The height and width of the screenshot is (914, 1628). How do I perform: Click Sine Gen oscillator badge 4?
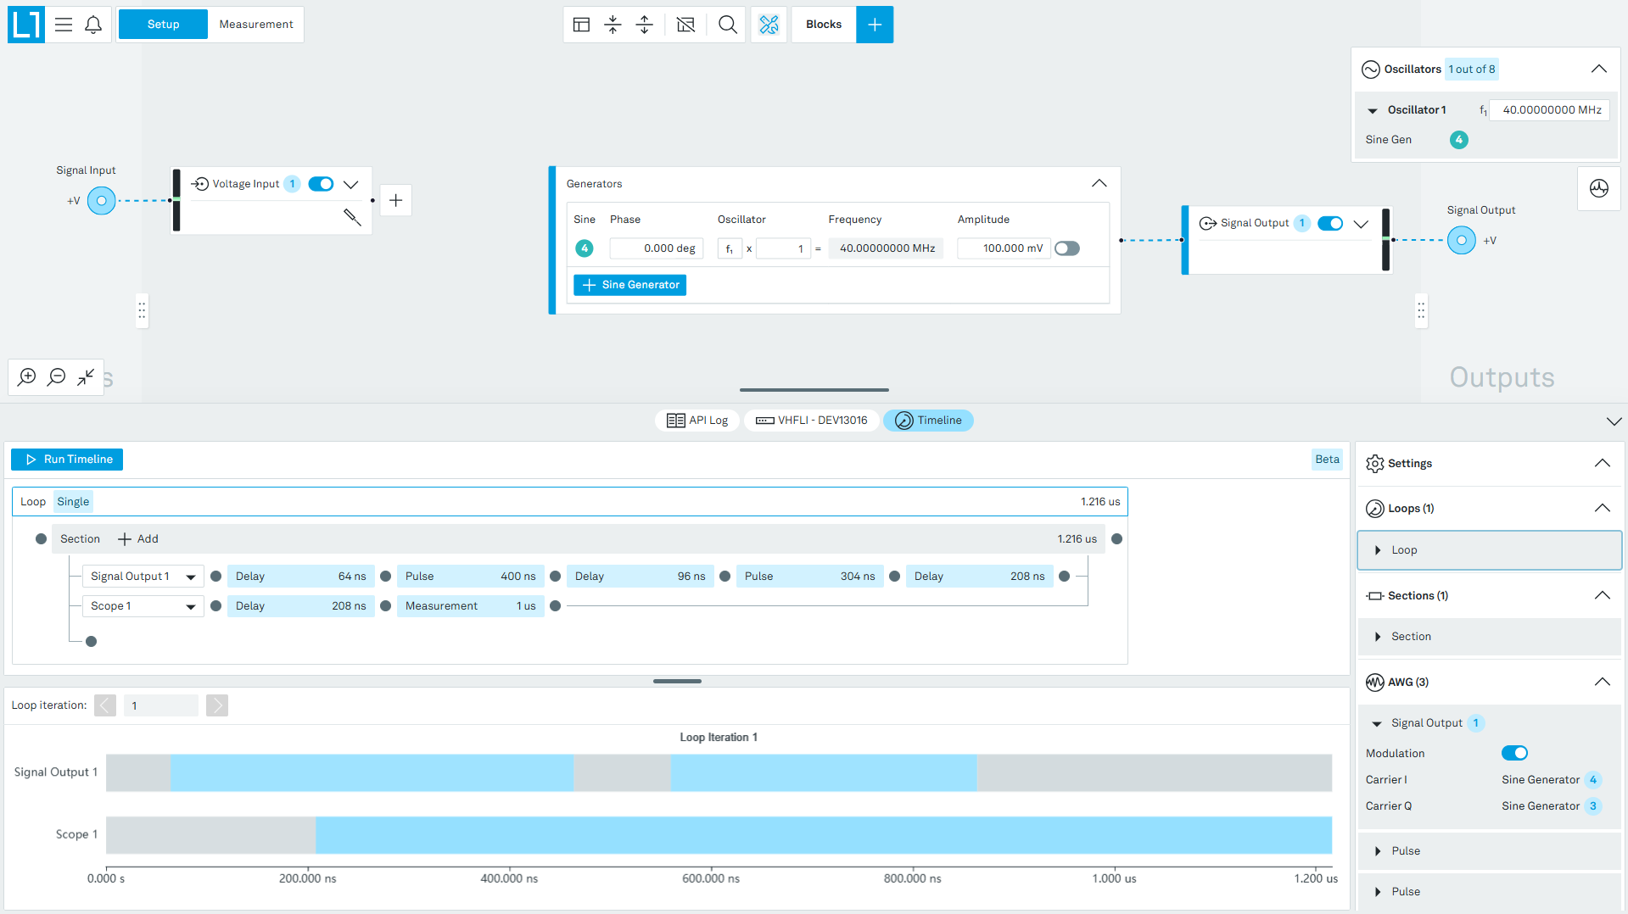(x=1458, y=140)
